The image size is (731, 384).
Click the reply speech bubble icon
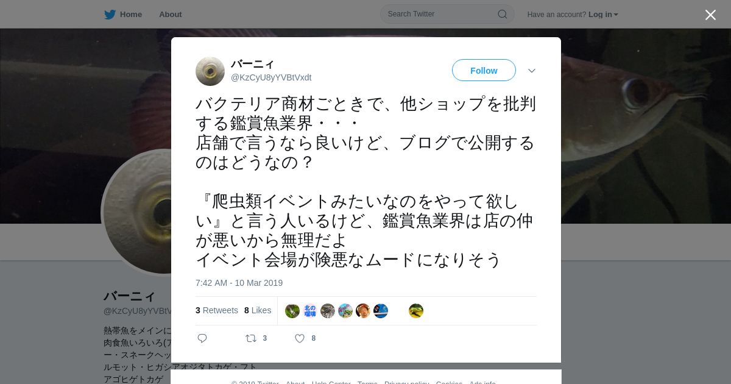202,338
